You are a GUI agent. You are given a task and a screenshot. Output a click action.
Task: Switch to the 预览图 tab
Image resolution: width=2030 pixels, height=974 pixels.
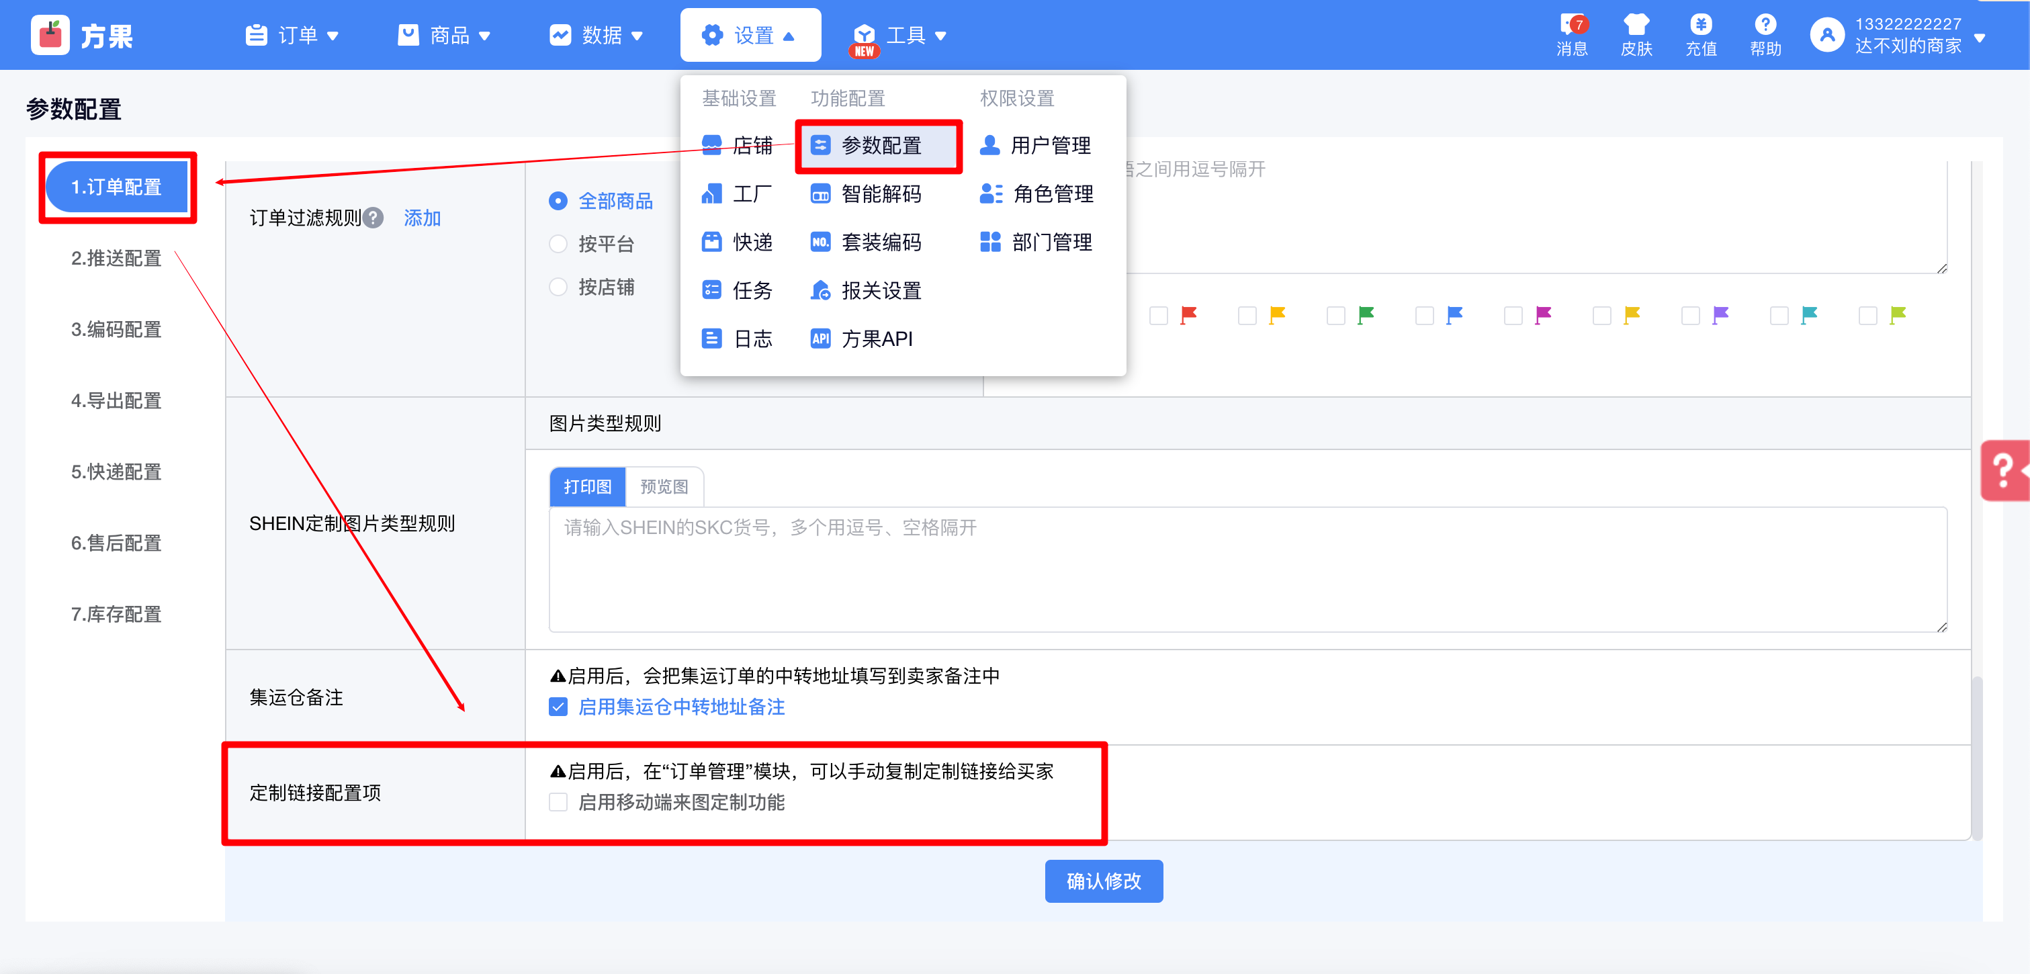click(x=664, y=487)
